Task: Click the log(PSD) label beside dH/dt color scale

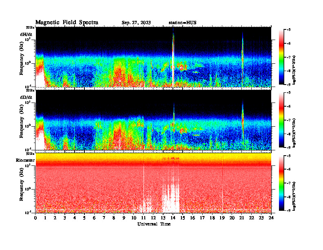Action: click(294, 70)
